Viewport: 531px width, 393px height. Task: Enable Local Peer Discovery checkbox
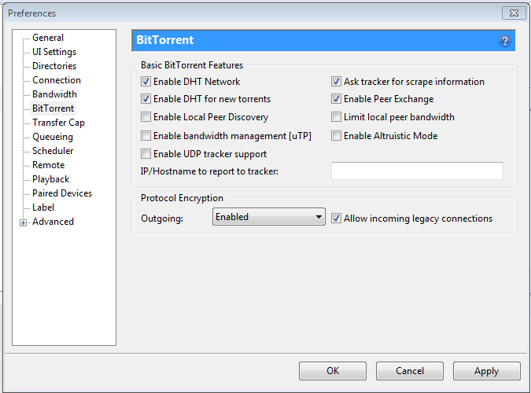click(146, 117)
